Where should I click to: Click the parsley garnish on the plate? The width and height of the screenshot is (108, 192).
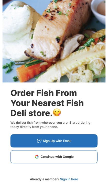tap(8, 67)
